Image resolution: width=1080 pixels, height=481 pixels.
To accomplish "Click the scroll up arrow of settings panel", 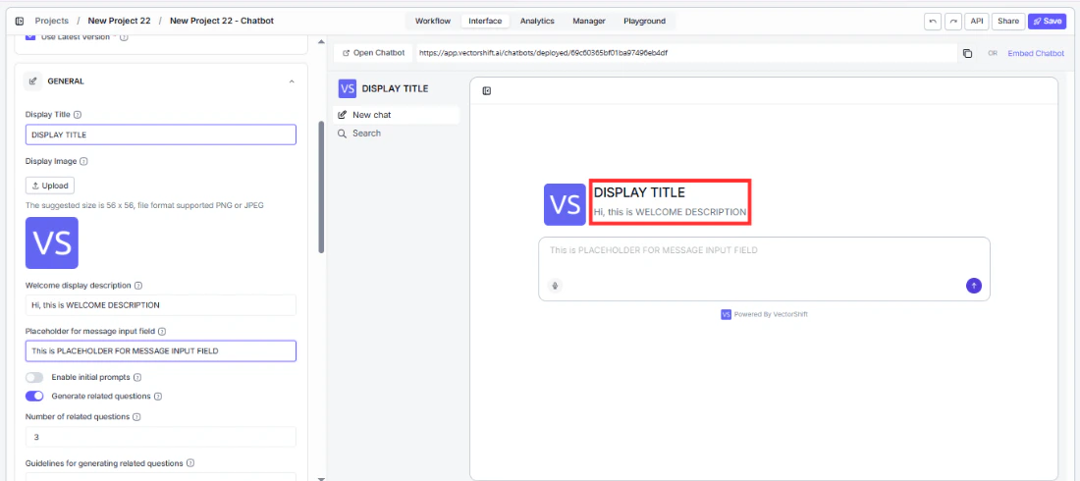I will (x=320, y=41).
